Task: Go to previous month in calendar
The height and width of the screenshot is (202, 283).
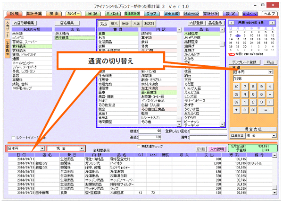Action: (x=231, y=23)
